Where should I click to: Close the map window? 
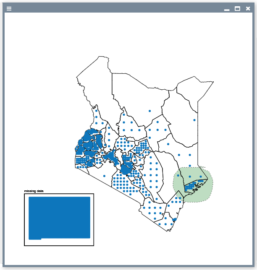(x=248, y=8)
